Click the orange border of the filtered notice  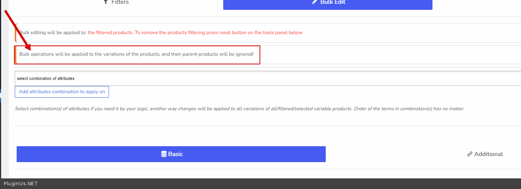[16, 33]
